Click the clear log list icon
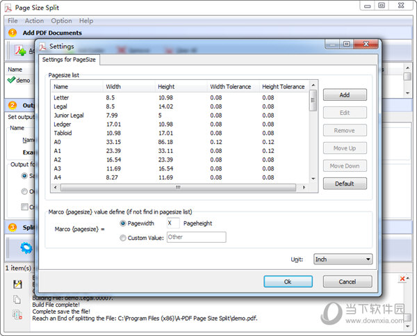The height and width of the screenshot is (336, 417). 17,315
